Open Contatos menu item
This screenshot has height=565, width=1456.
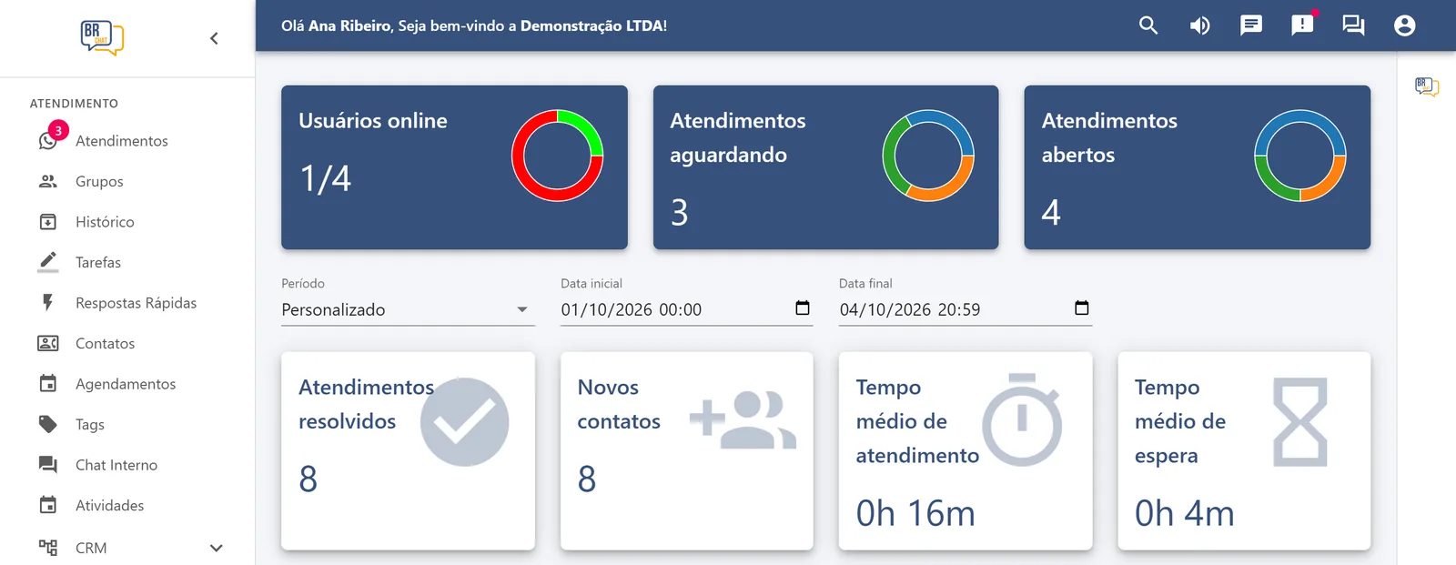pos(106,343)
